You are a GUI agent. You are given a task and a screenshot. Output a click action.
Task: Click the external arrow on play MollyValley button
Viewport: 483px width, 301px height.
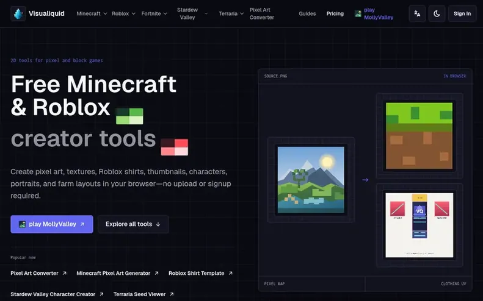coord(82,224)
